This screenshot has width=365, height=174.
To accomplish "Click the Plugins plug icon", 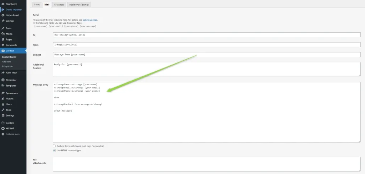I will pos(3,99).
